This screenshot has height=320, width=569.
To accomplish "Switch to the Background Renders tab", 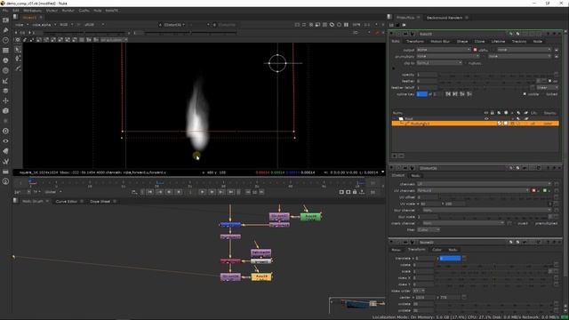I will coord(445,18).
